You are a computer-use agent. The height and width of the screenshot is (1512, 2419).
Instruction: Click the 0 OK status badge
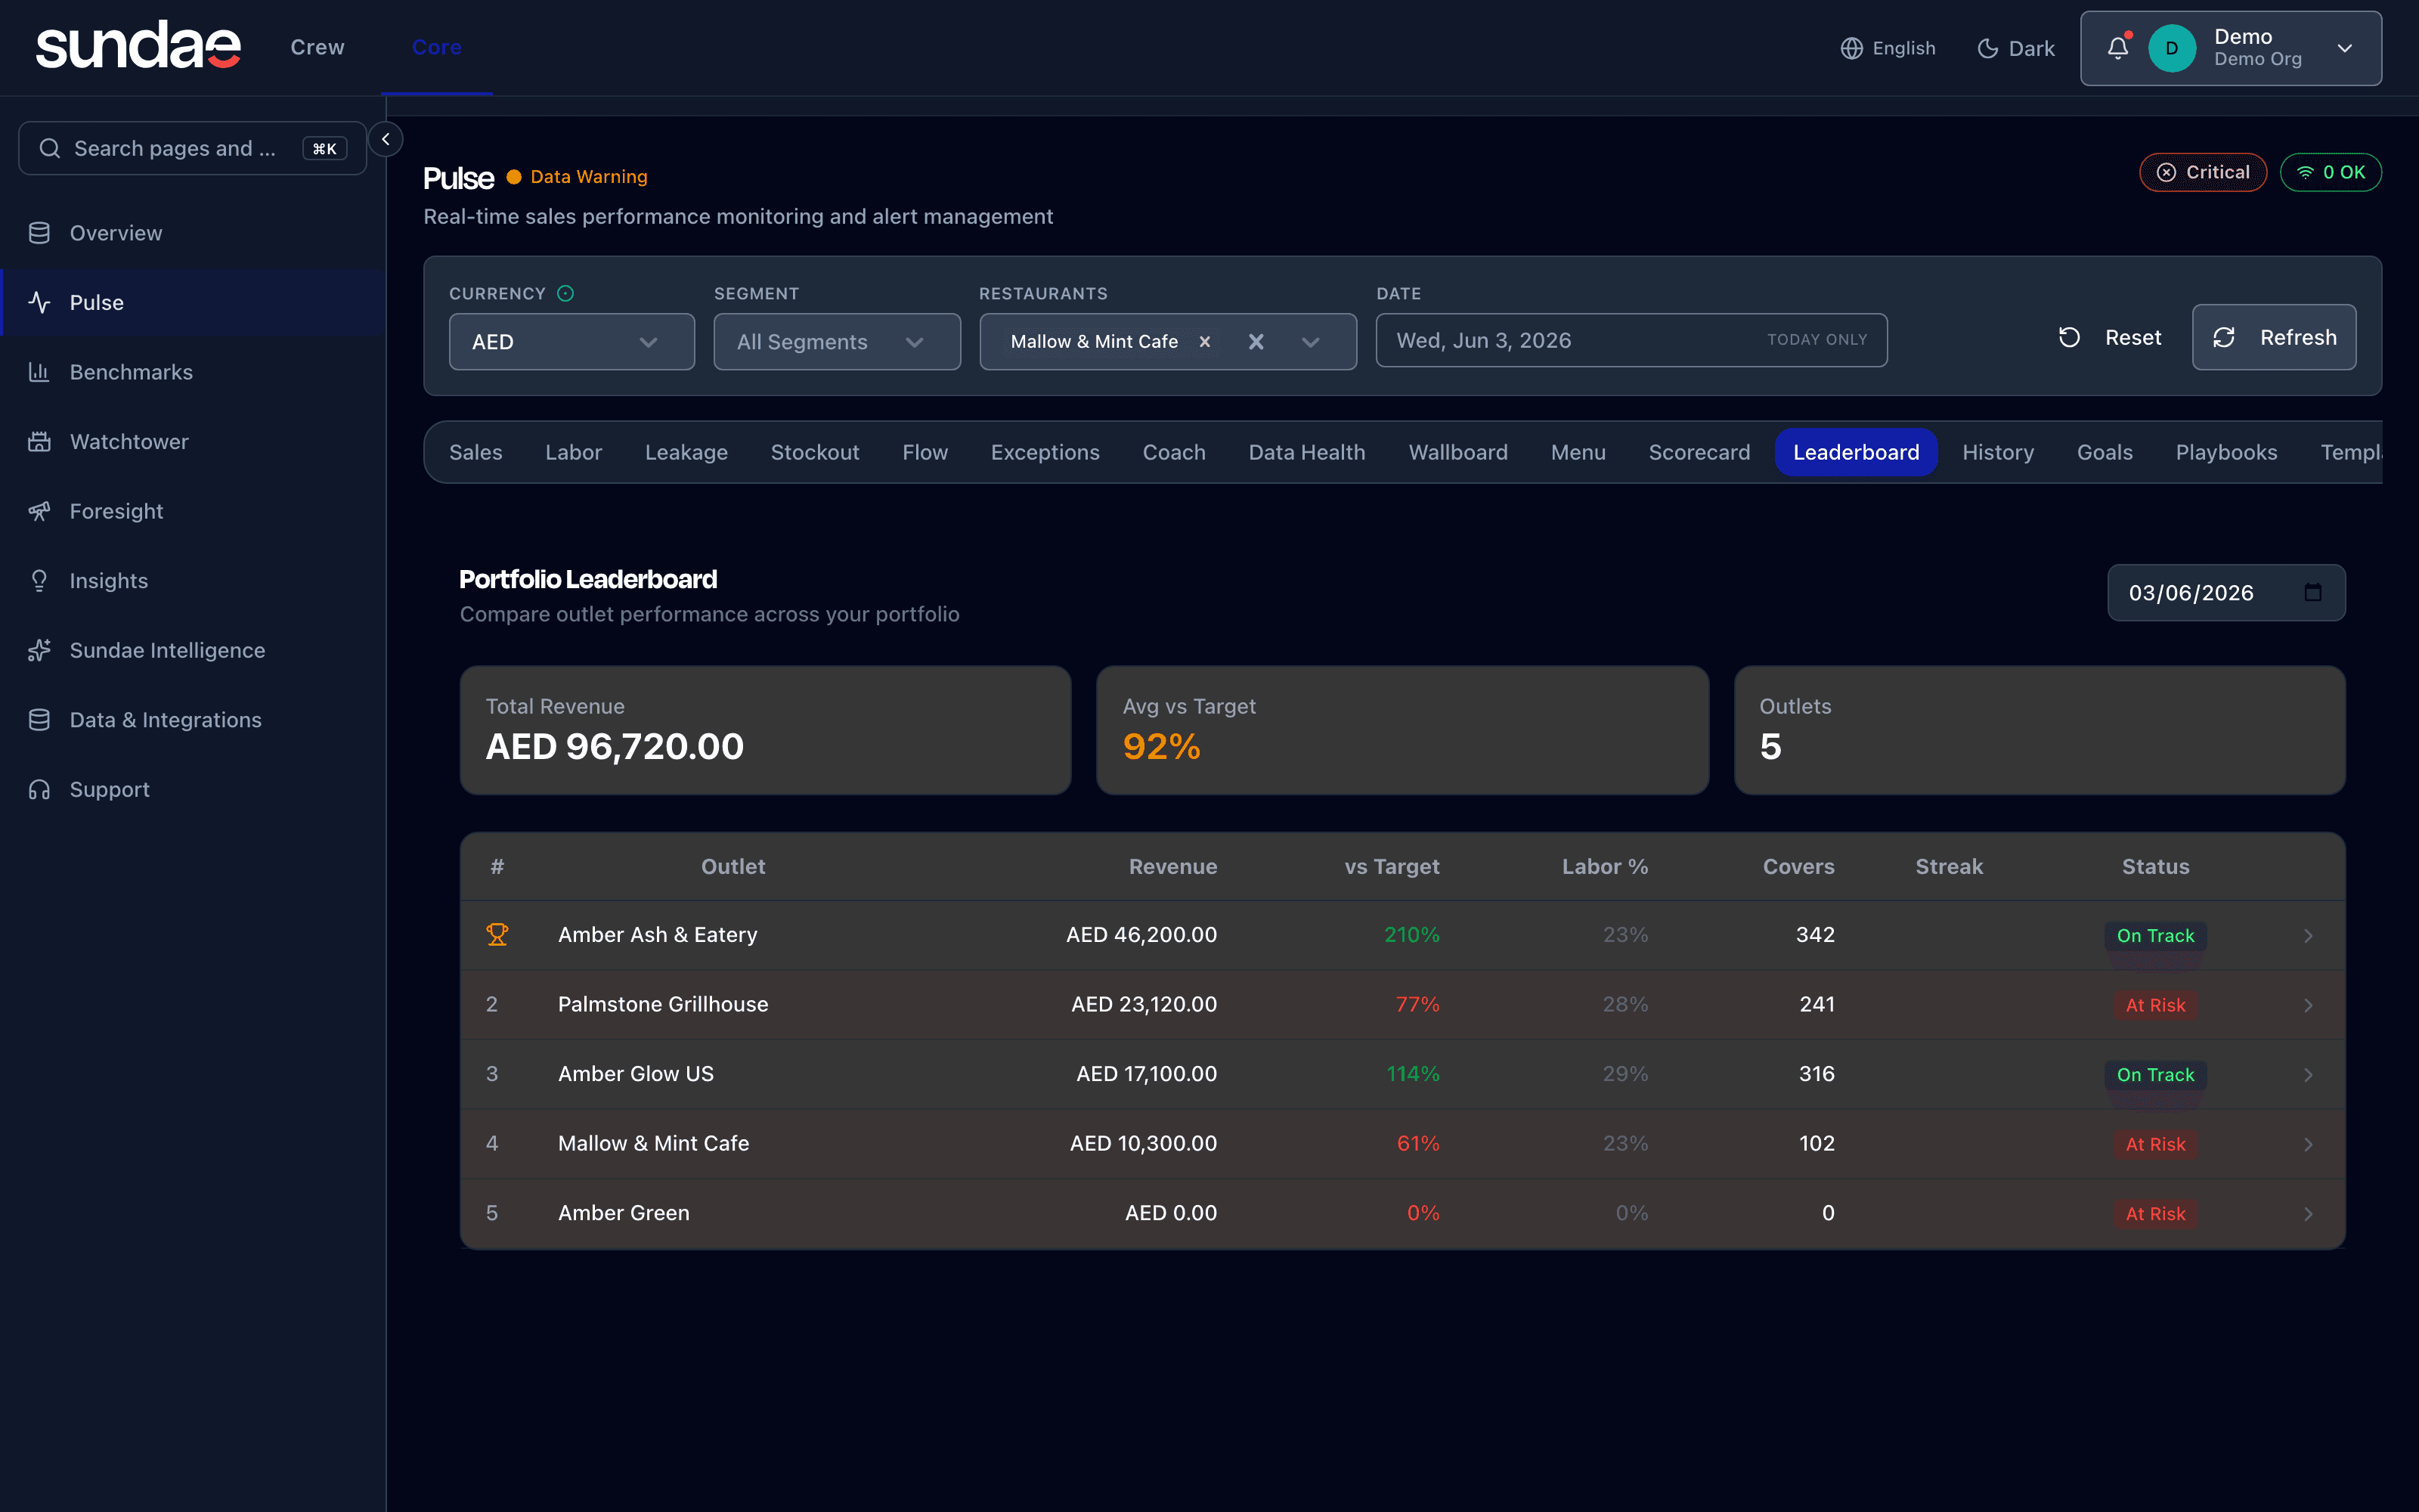coord(2330,172)
